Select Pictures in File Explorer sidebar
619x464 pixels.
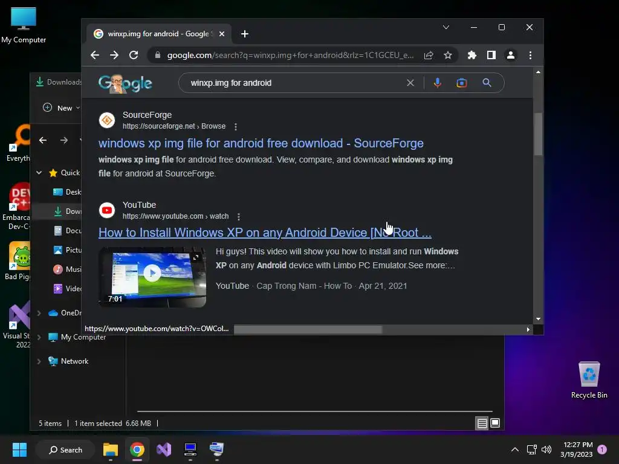67,250
